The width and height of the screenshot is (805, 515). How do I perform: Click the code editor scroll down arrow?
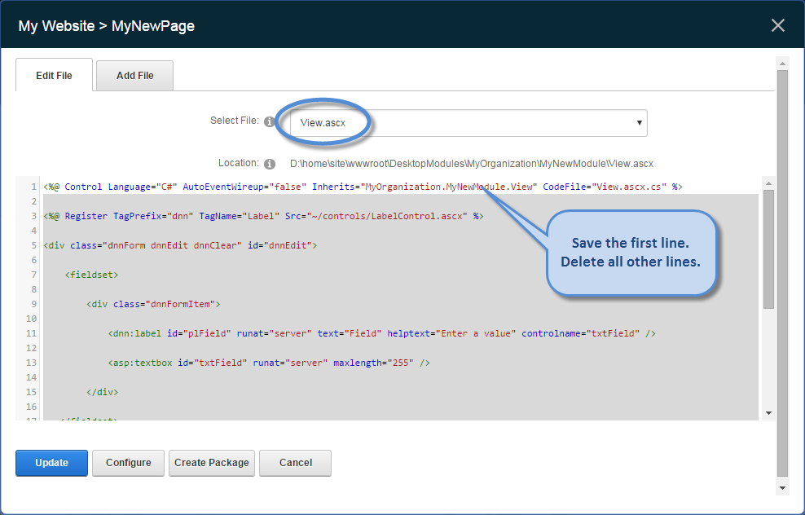point(768,413)
